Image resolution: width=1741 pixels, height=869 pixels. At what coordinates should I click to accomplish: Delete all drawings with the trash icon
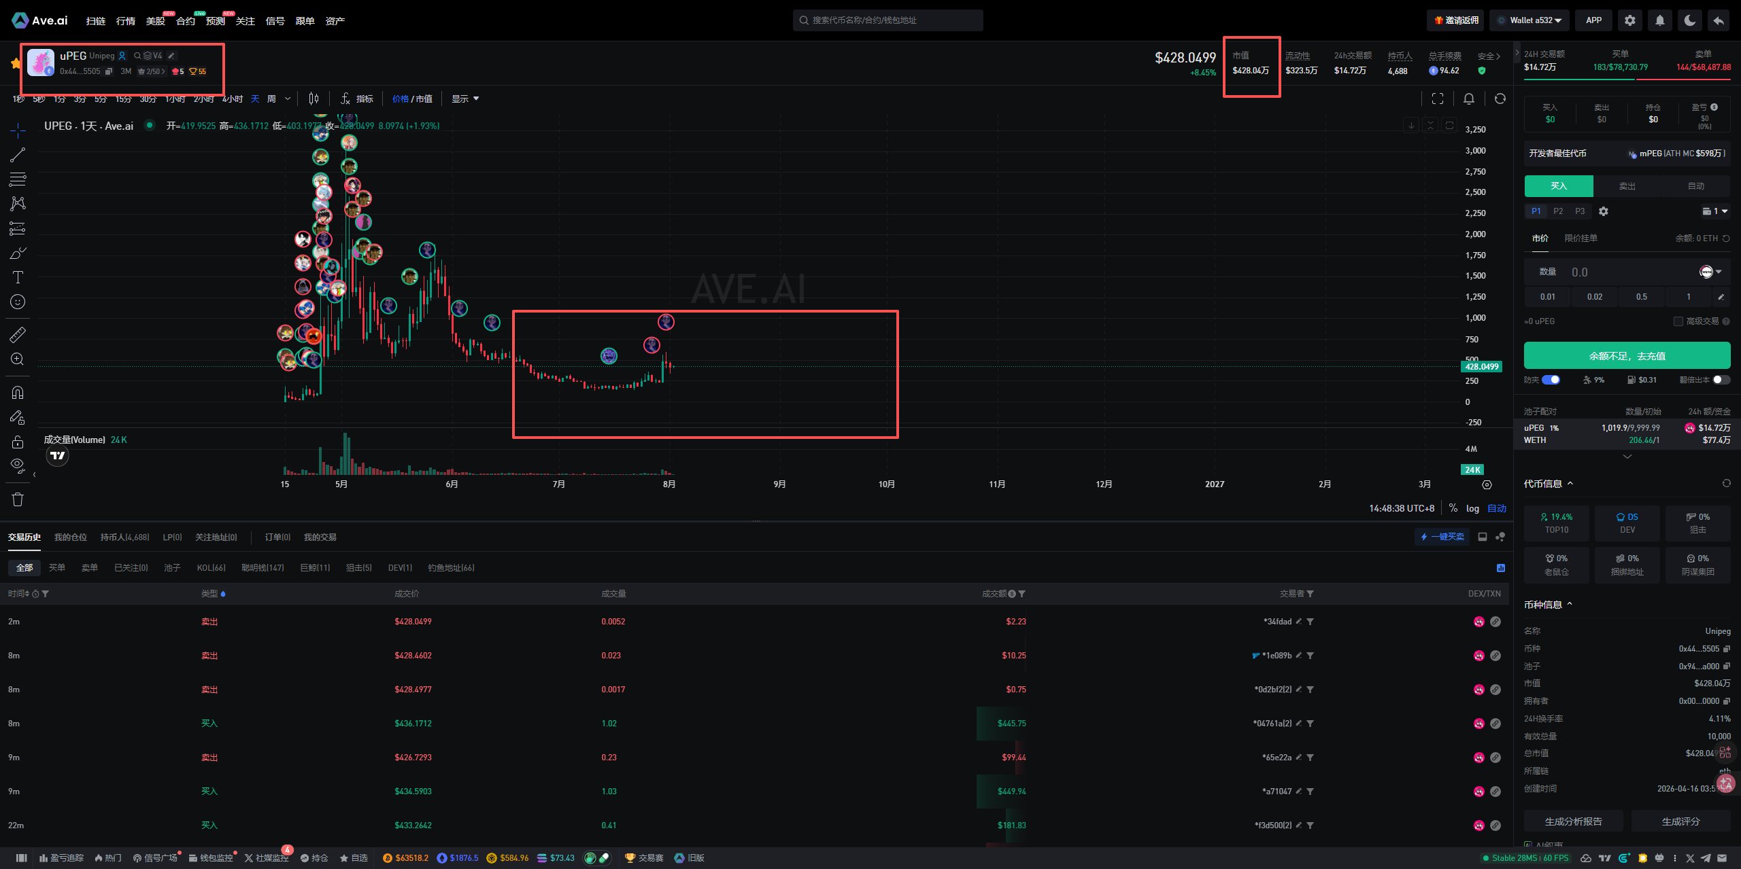click(18, 499)
